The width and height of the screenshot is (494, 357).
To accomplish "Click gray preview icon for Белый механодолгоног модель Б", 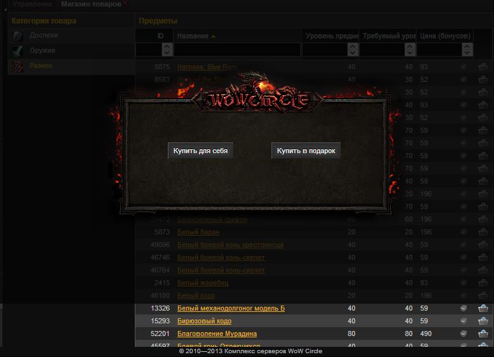I will [463, 308].
